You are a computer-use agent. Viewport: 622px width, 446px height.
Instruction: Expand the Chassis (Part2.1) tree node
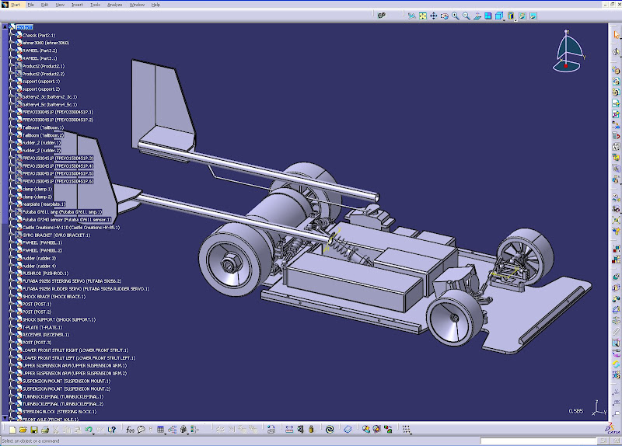12,35
